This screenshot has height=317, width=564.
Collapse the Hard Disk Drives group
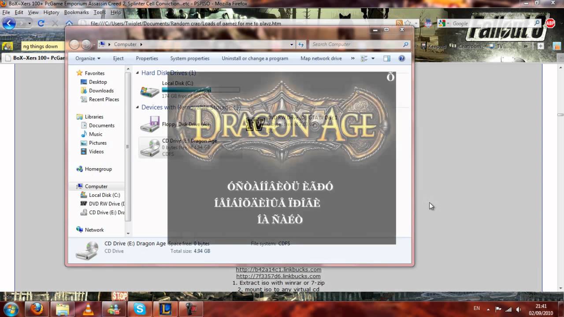[x=137, y=73]
